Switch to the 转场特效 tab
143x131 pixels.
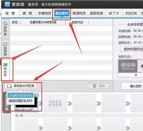pos(79,13)
